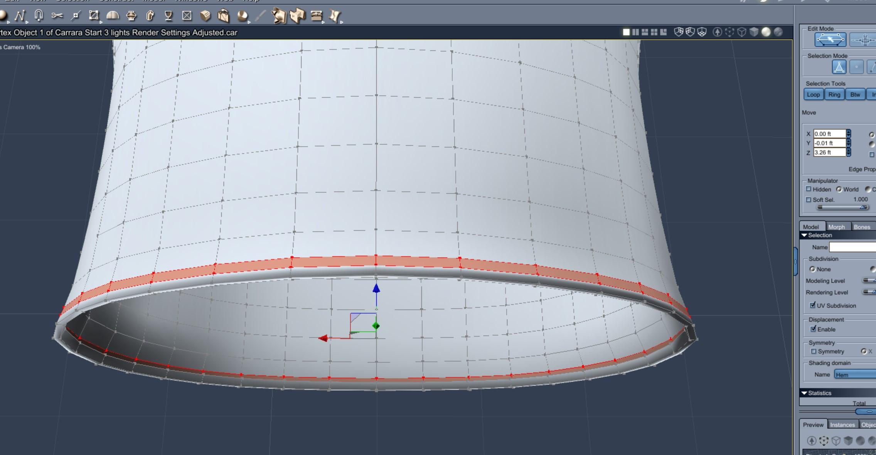Select the World manipulator radio button
Image resolution: width=876 pixels, height=455 pixels.
pyautogui.click(x=839, y=189)
